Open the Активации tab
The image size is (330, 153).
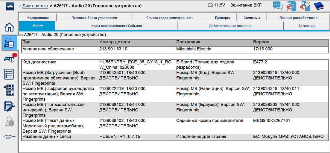(307, 26)
